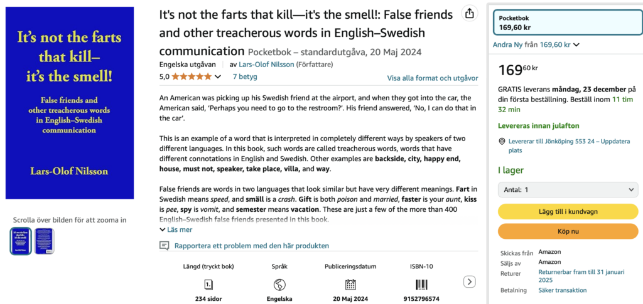This screenshot has width=643, height=304.
Task: Open the 7 betyg reviews link
Action: point(245,77)
